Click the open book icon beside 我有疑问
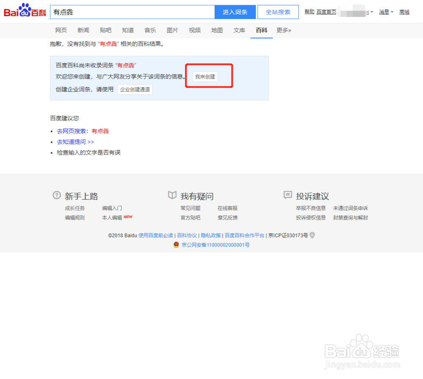423x379 pixels. pyautogui.click(x=172, y=195)
